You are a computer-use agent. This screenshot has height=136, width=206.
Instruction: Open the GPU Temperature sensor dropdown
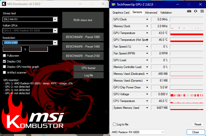click(x=147, y=33)
